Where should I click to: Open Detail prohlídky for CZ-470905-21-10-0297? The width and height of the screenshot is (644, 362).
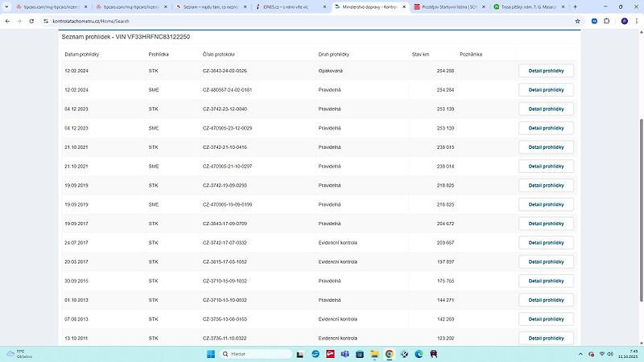tap(546, 167)
